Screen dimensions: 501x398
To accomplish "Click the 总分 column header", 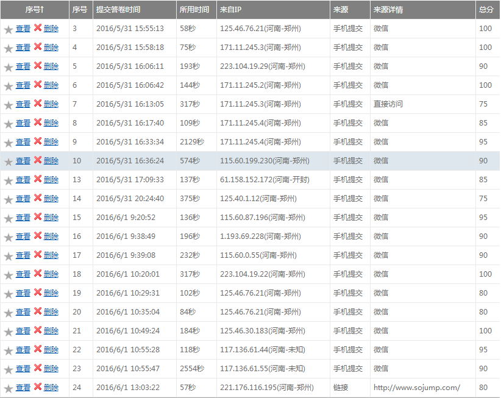I will [486, 10].
